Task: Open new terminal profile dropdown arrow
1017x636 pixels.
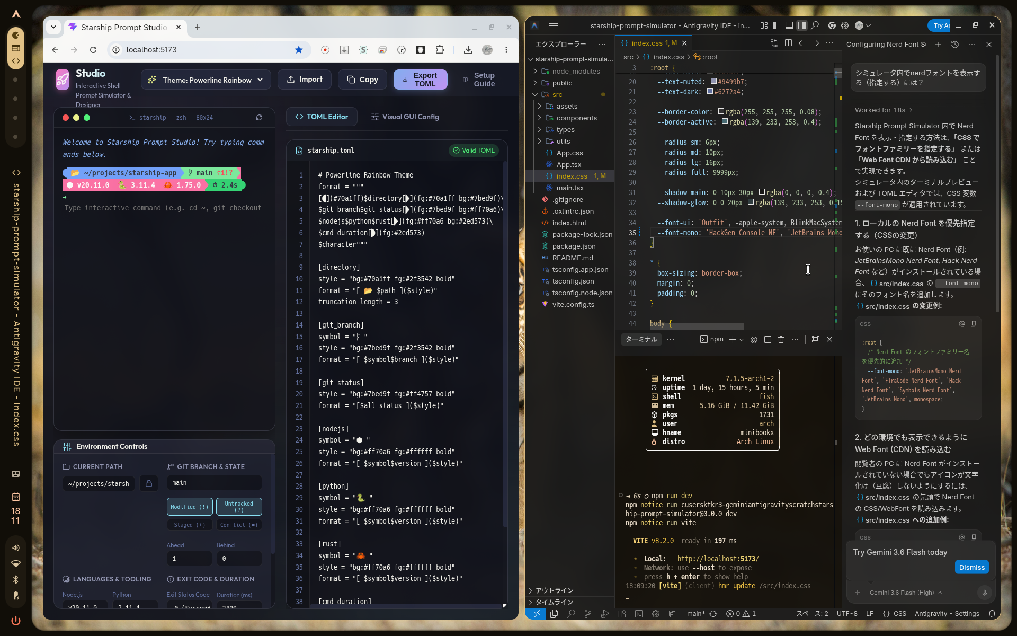Action: [x=742, y=340]
